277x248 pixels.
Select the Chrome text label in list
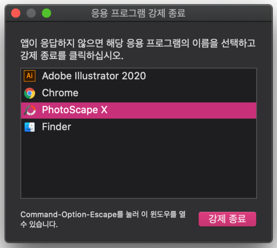point(60,93)
